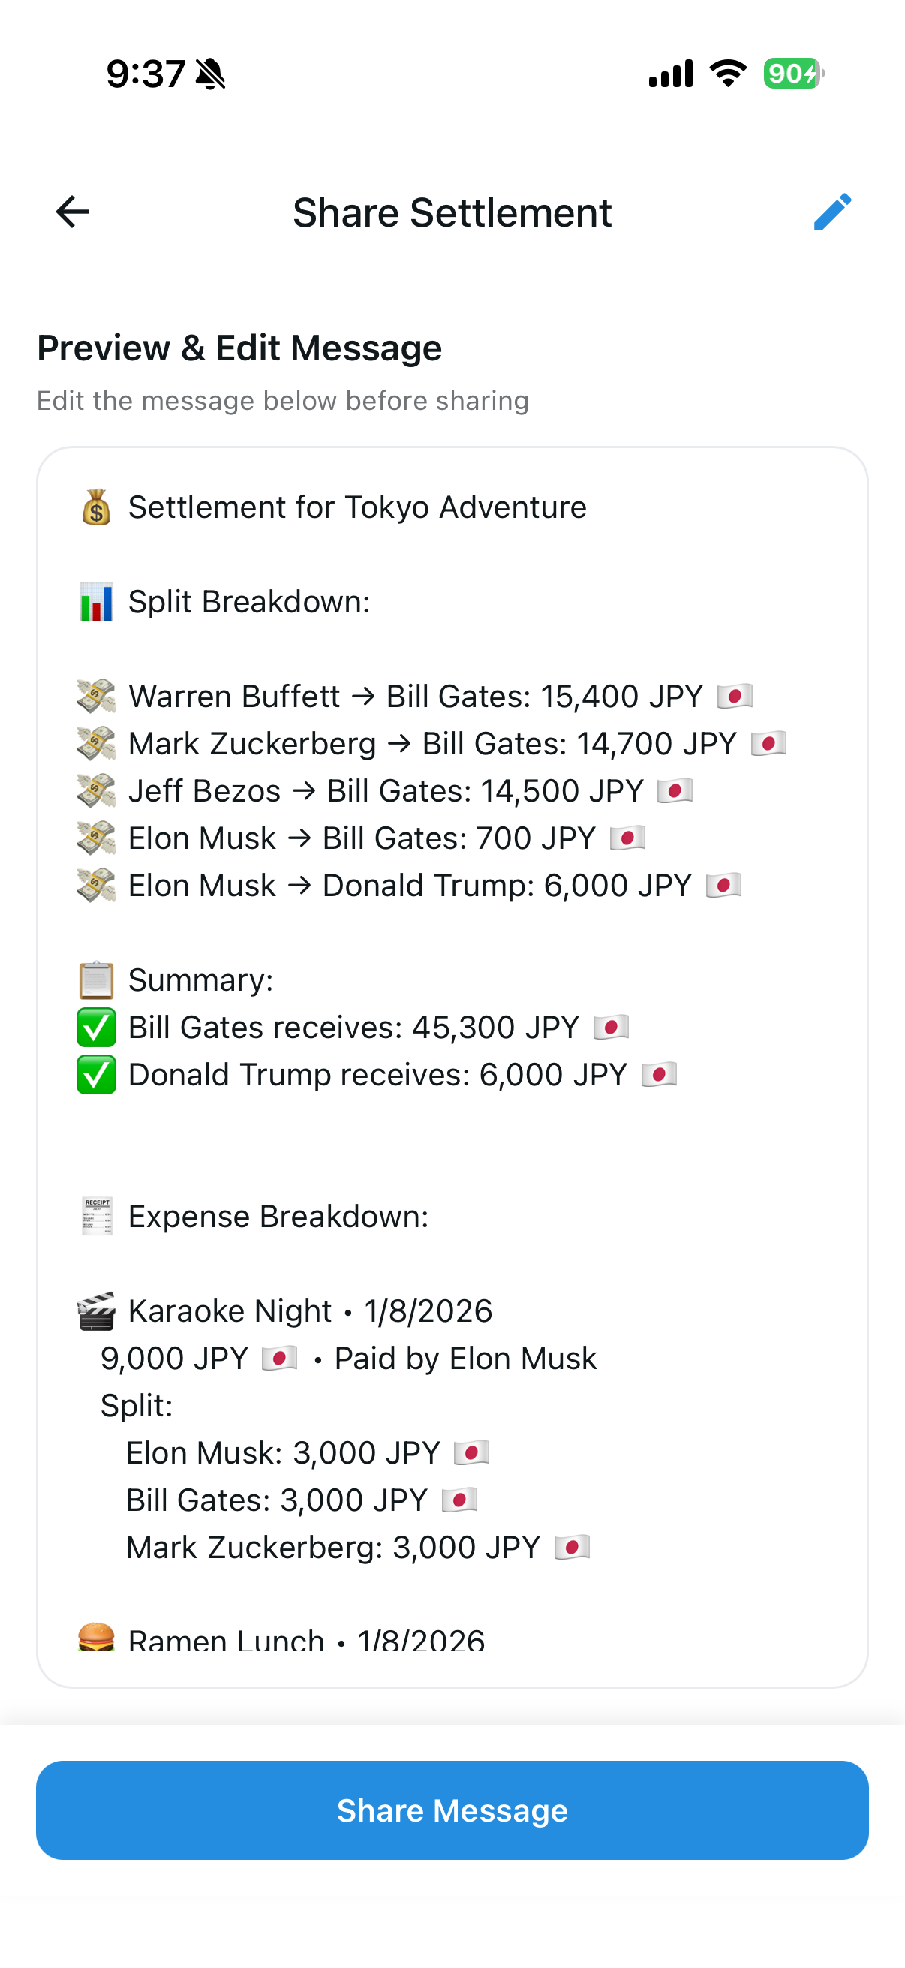Image resolution: width=905 pixels, height=1968 pixels.
Task: Tap the clipboard icon beside Summary
Action: pyautogui.click(x=95, y=979)
